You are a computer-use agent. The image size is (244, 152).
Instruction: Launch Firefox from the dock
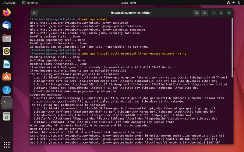click(7, 12)
